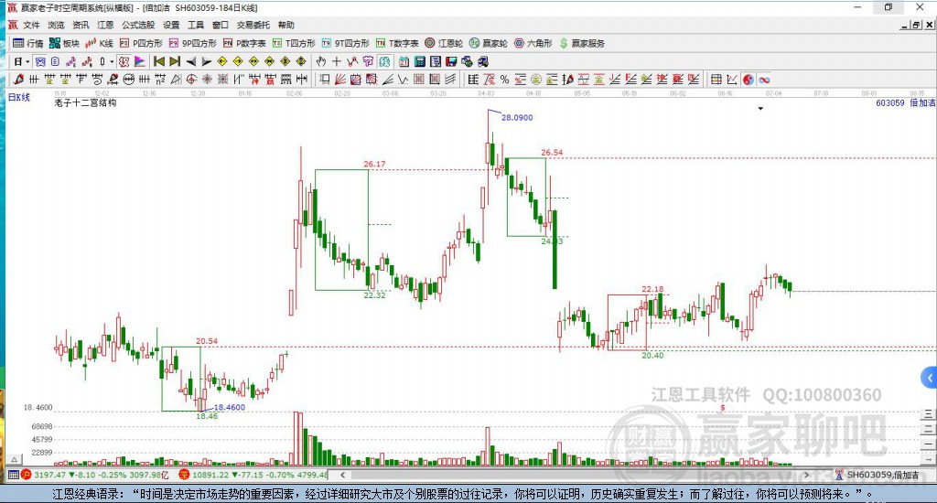Open the T数字表 tool
937x503 pixels.
pyautogui.click(x=397, y=43)
